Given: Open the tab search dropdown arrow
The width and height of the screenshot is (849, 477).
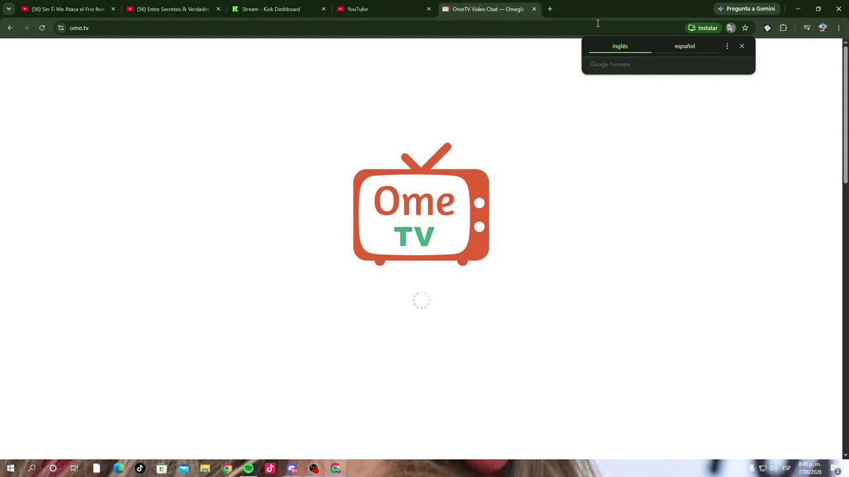Looking at the screenshot, I should point(9,9).
